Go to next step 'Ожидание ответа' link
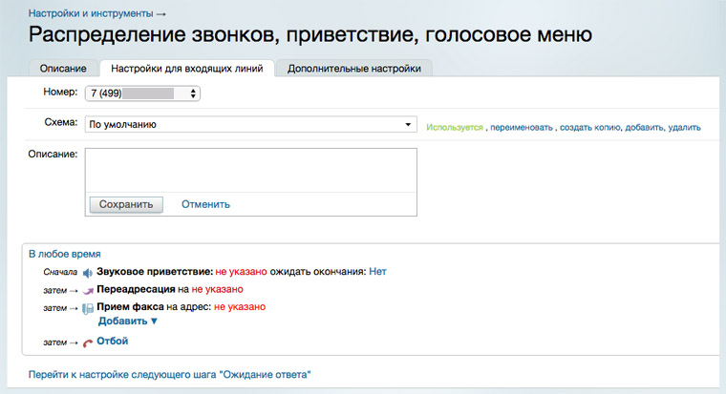The image size is (726, 394). [170, 375]
